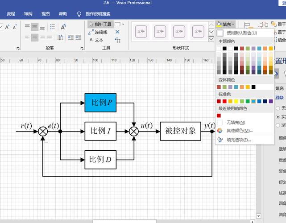Align text to vertical middle
Viewport: 286px width, 223px height.
tap(35, 27)
